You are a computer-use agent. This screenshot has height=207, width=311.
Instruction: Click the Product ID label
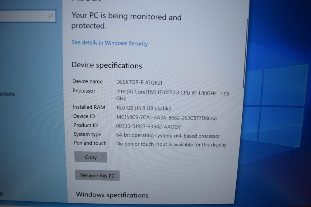[86, 125]
